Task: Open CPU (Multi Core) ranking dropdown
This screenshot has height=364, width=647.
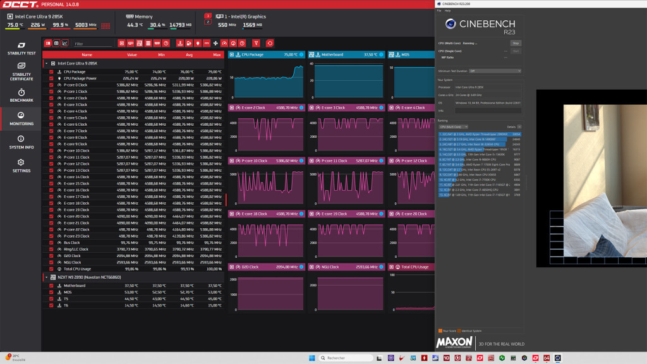Action: [453, 126]
